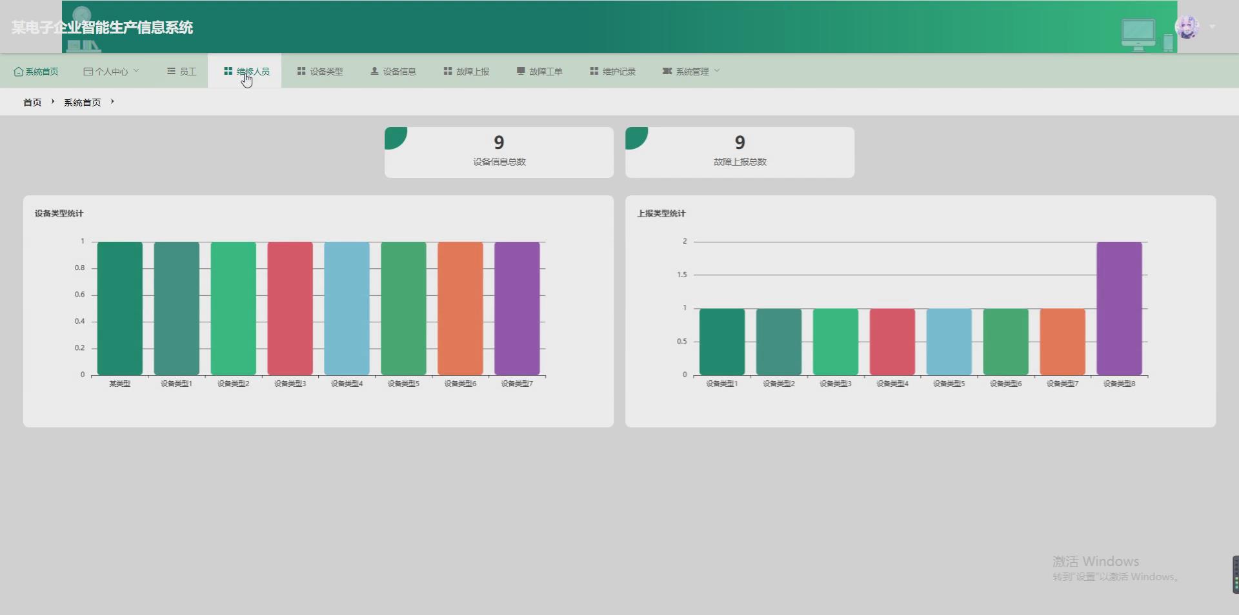Click the 系统首页 breadcrumb item
The height and width of the screenshot is (615, 1239).
point(82,102)
